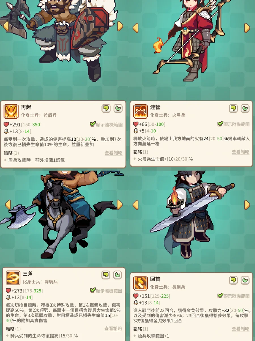Click the 連營 fire skill icon

tap(141, 111)
